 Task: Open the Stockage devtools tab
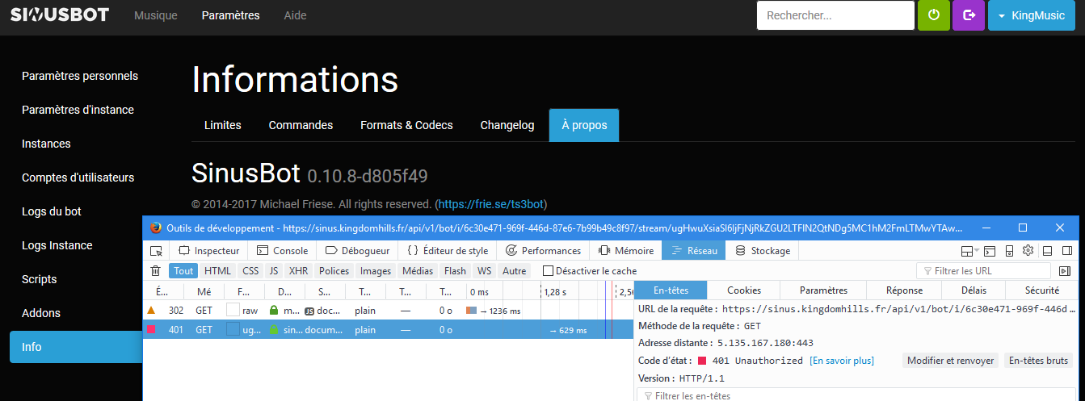click(x=762, y=251)
